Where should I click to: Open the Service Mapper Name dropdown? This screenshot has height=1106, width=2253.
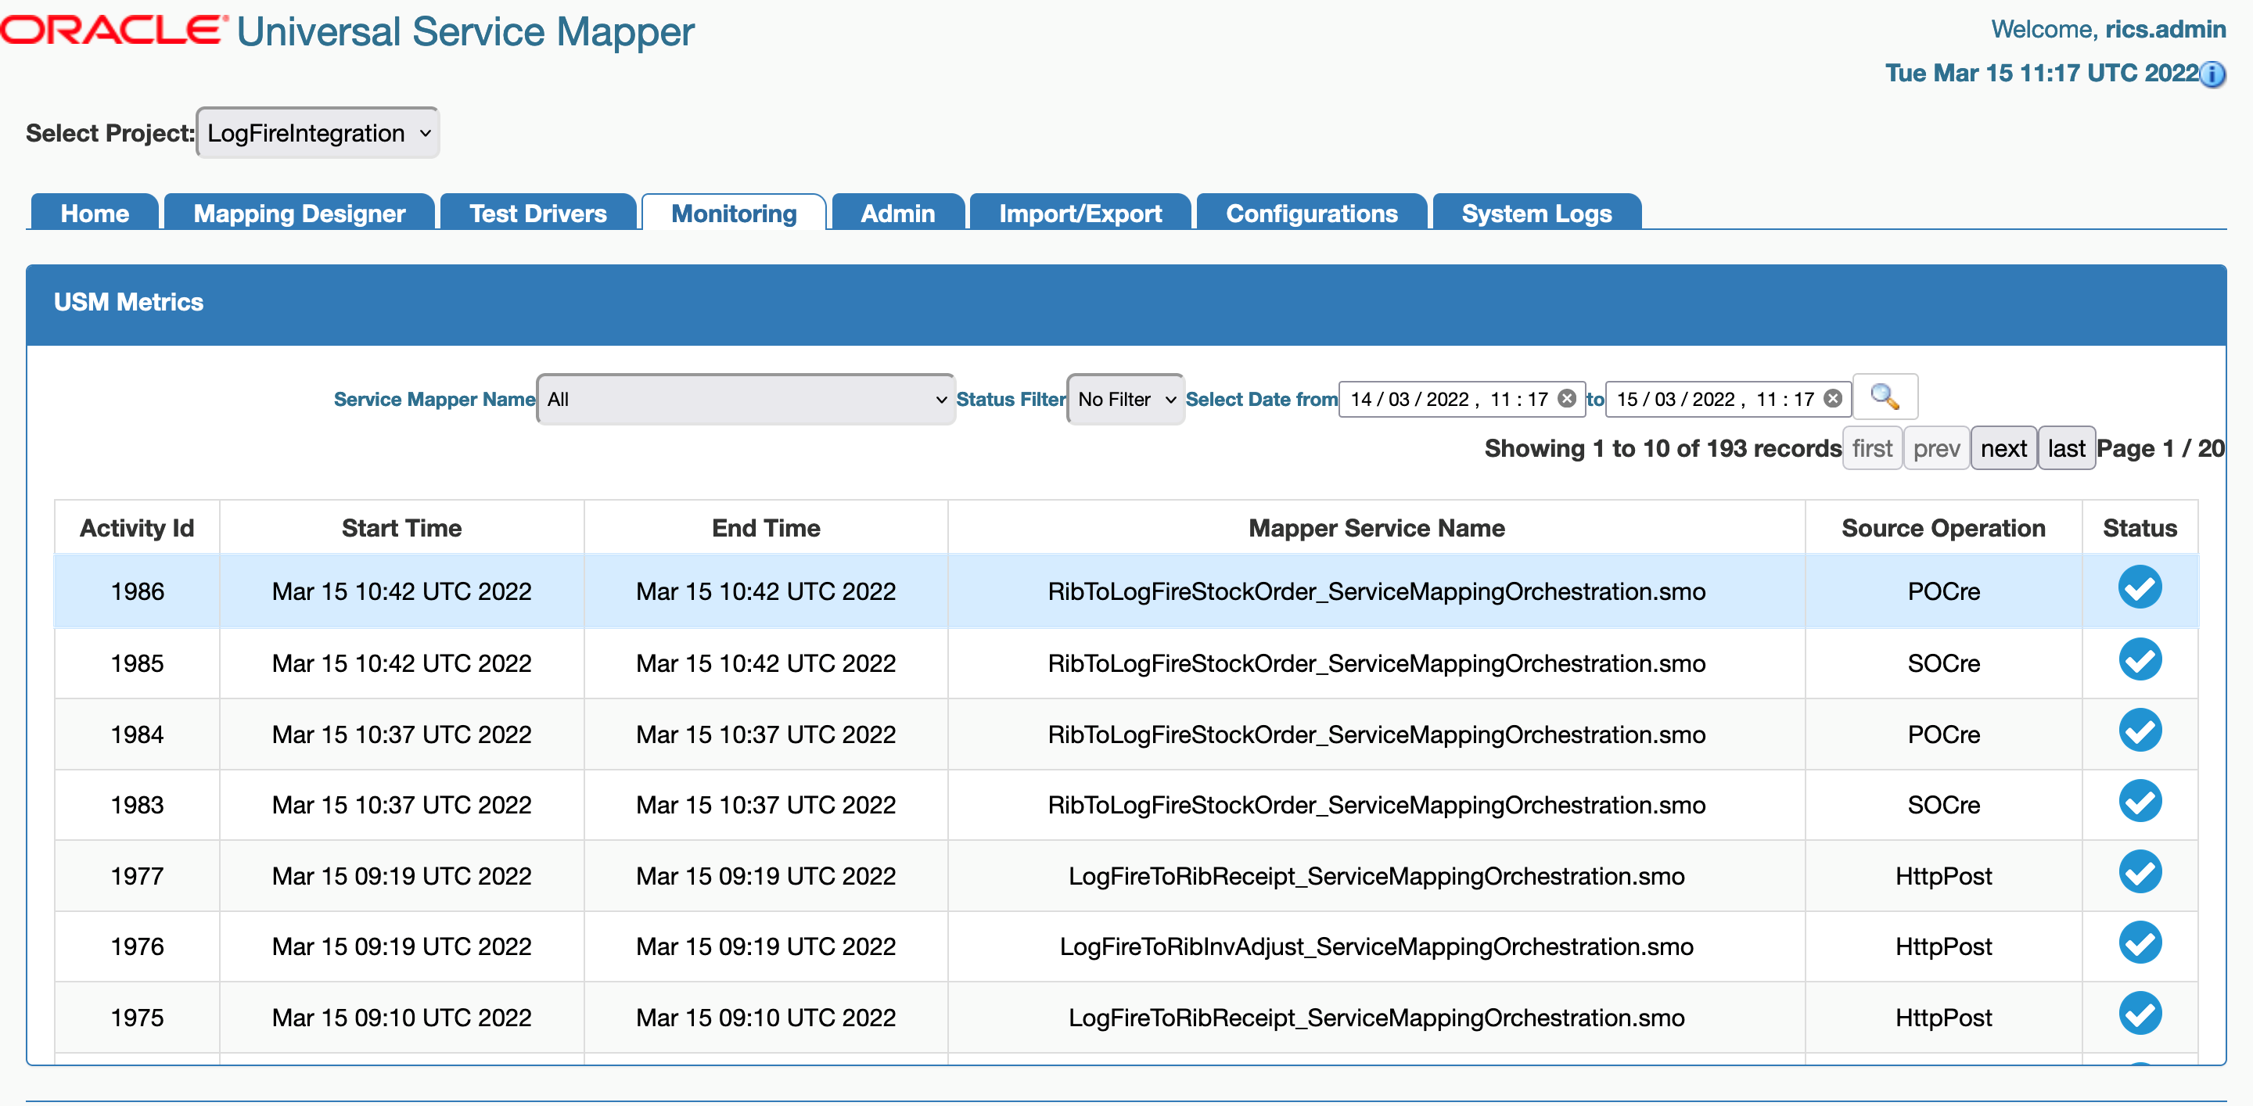click(744, 399)
